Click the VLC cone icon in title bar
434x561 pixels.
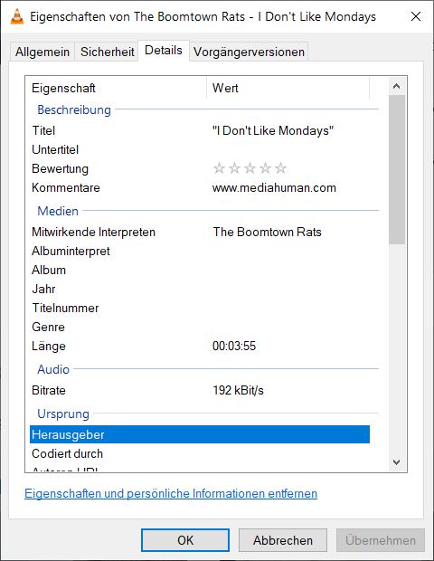pos(17,16)
